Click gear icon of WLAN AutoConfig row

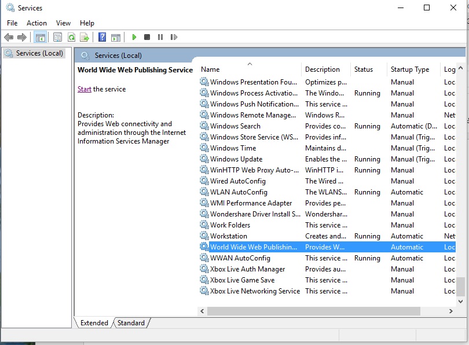[x=204, y=192]
